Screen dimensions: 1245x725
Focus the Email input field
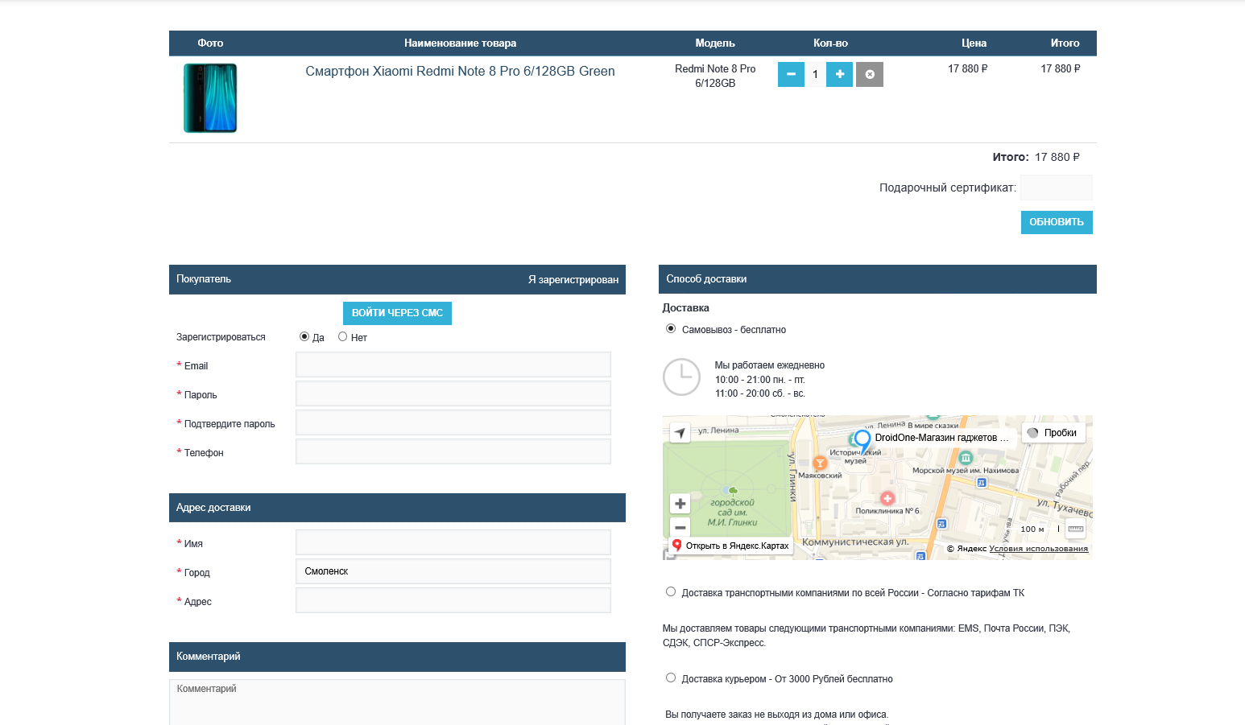tap(453, 365)
